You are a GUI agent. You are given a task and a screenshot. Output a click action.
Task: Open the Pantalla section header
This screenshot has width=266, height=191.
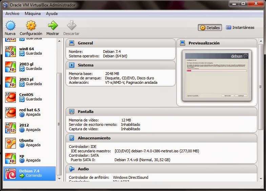point(161,112)
